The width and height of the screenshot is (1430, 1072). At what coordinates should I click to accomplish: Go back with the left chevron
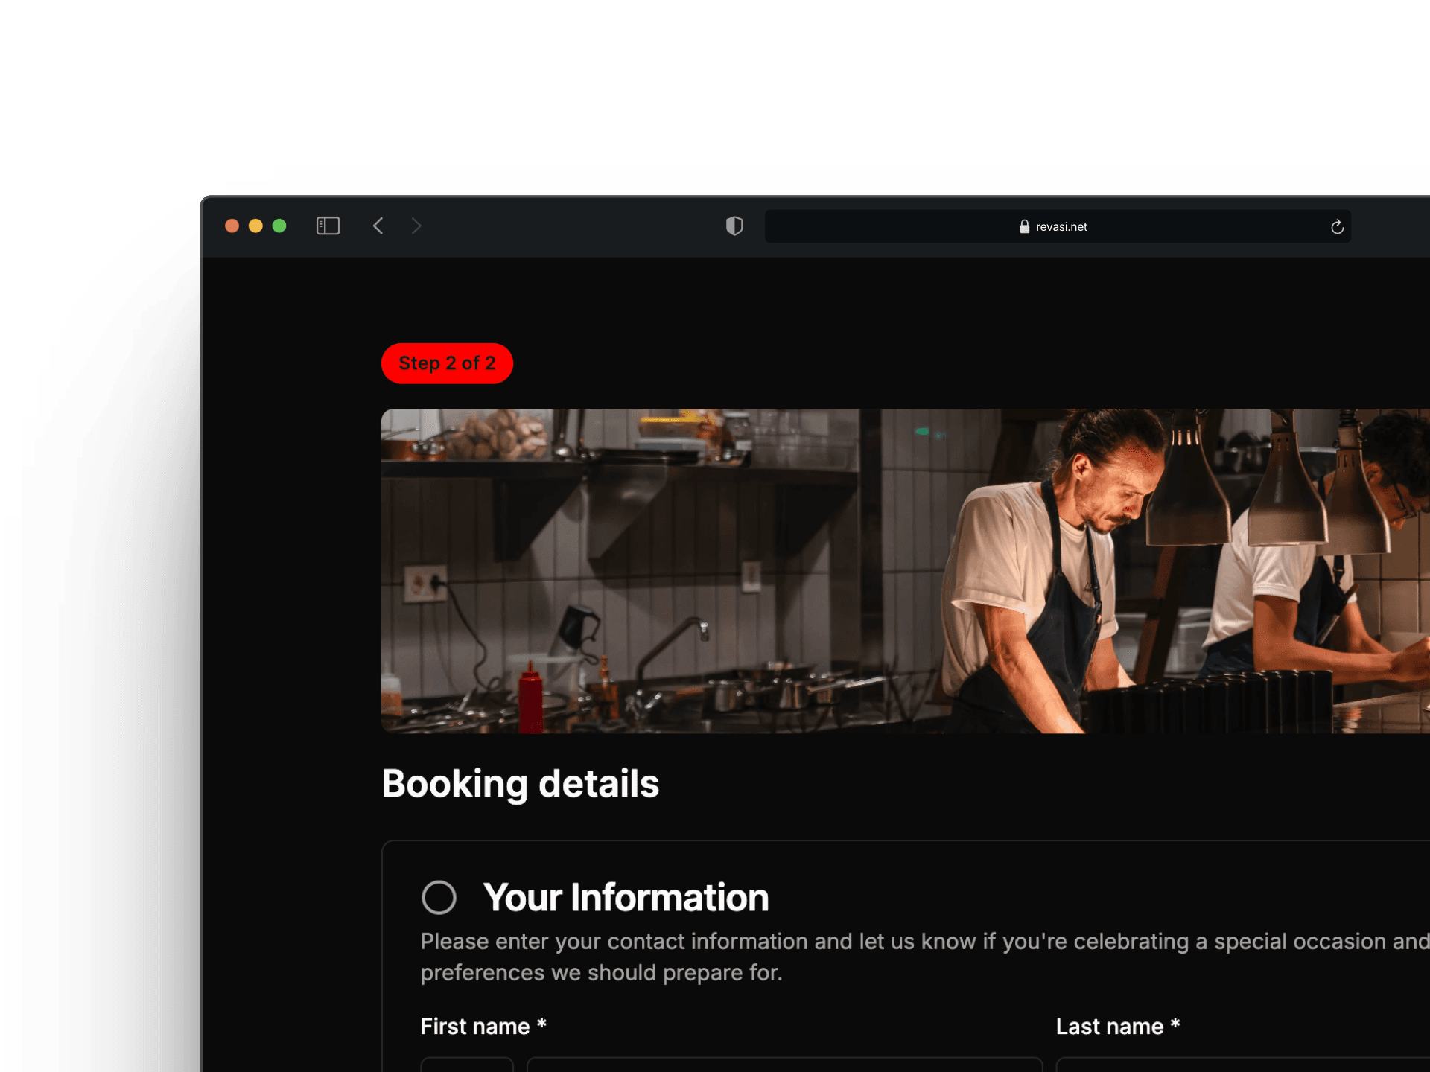click(378, 226)
